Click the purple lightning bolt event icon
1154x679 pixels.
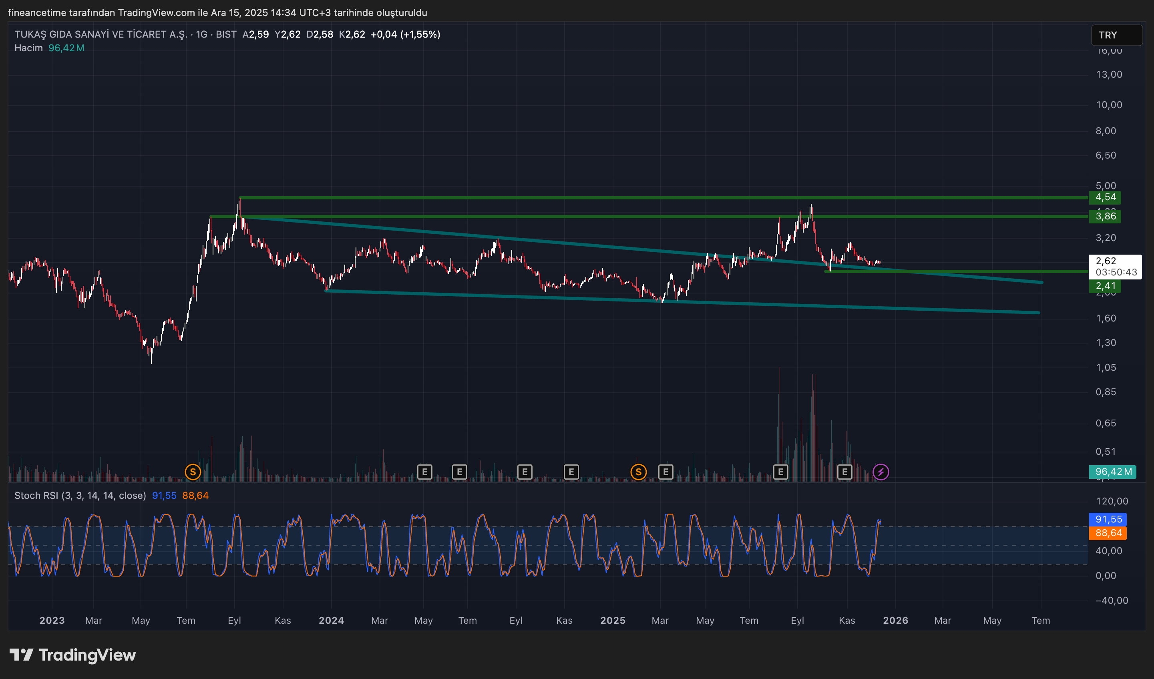881,472
